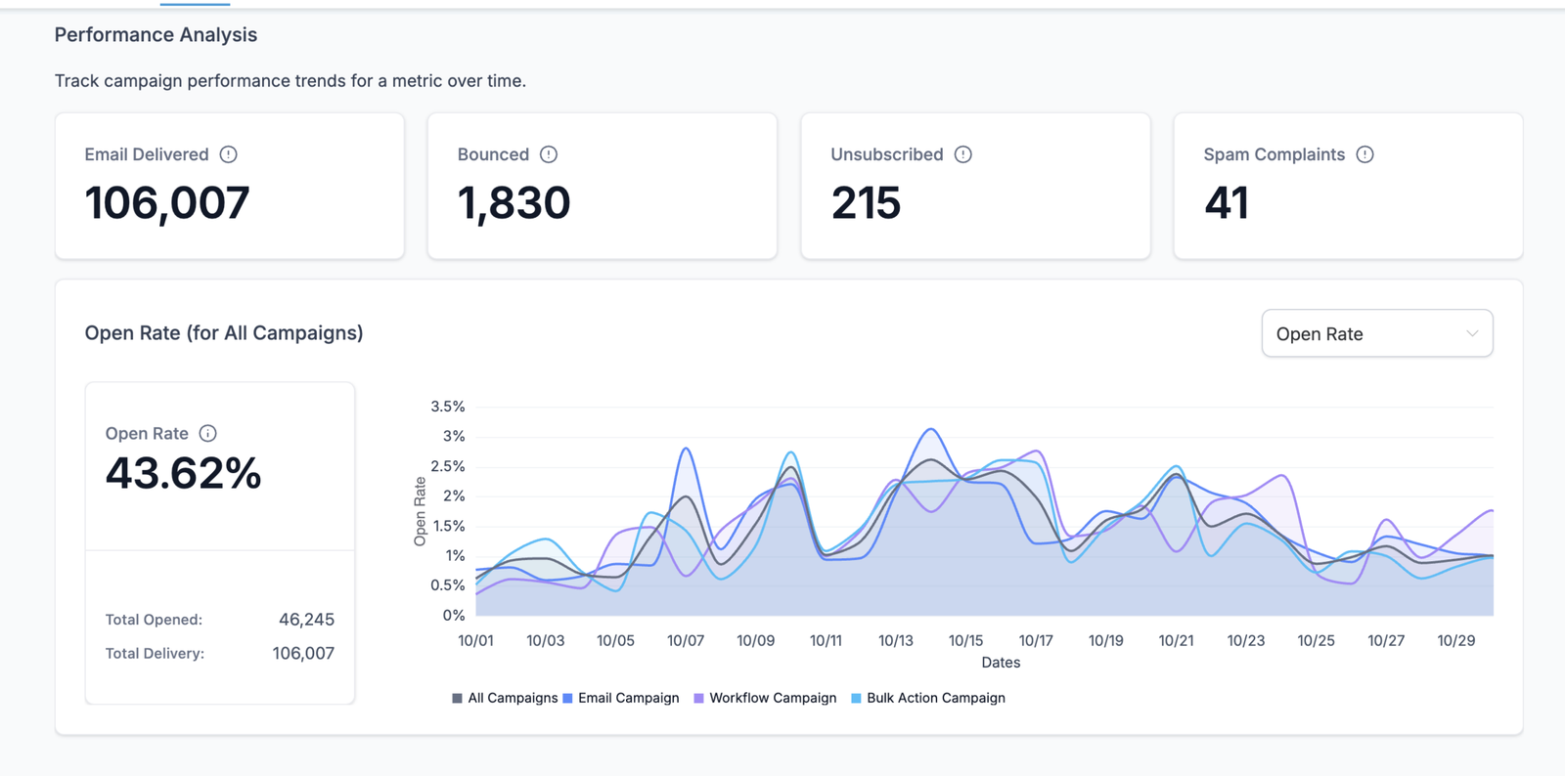Click the Bounced count 1,830

coord(514,203)
